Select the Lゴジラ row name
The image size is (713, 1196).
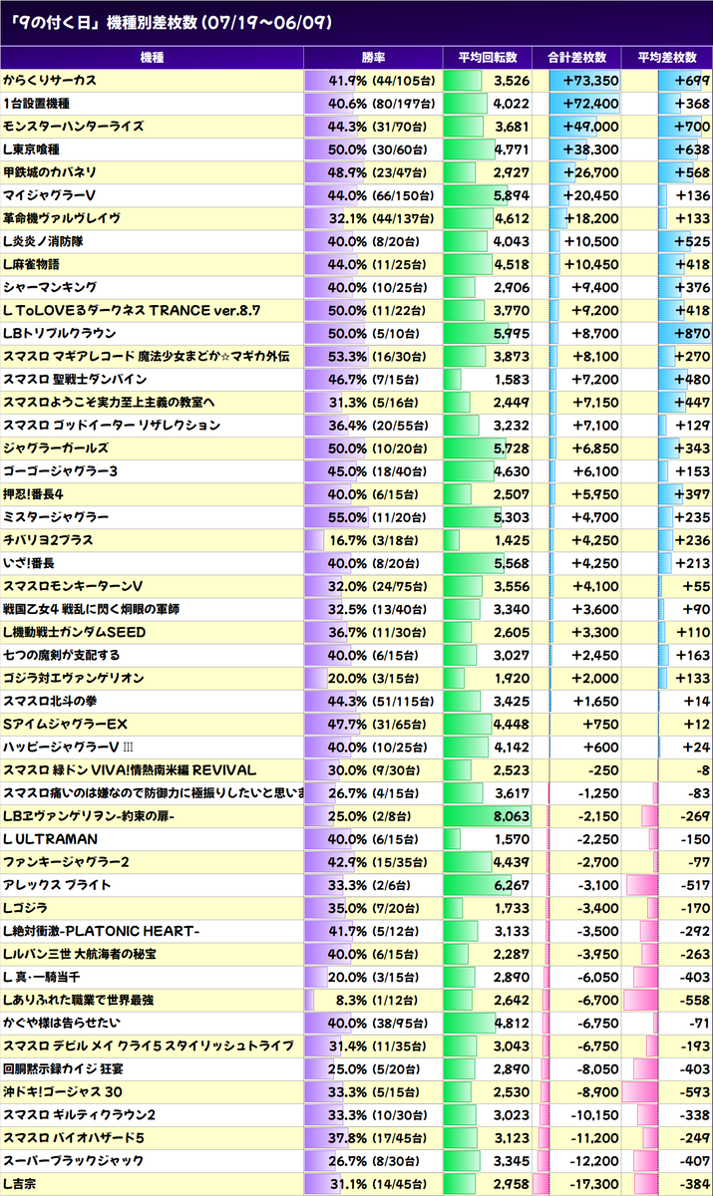click(x=26, y=908)
